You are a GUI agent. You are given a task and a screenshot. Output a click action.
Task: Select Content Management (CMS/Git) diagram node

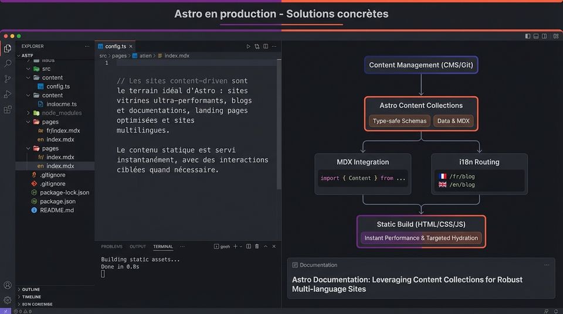pos(421,65)
